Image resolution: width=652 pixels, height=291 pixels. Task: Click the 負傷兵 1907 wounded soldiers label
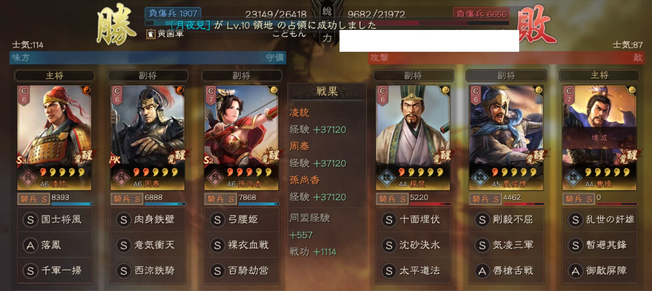[173, 13]
